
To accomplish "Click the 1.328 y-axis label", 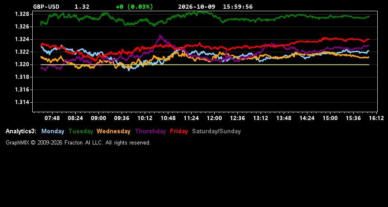I will tap(22, 14).
